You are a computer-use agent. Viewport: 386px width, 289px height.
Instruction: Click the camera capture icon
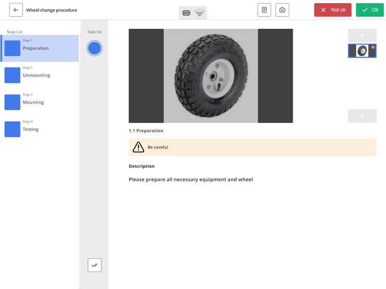(283, 10)
